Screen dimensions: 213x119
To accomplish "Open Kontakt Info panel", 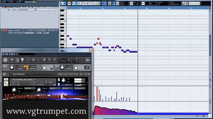I will click(x=22, y=60).
